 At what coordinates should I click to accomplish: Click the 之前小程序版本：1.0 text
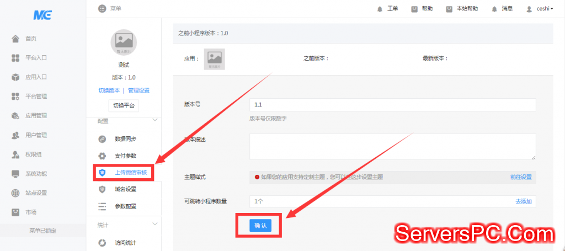click(x=203, y=34)
